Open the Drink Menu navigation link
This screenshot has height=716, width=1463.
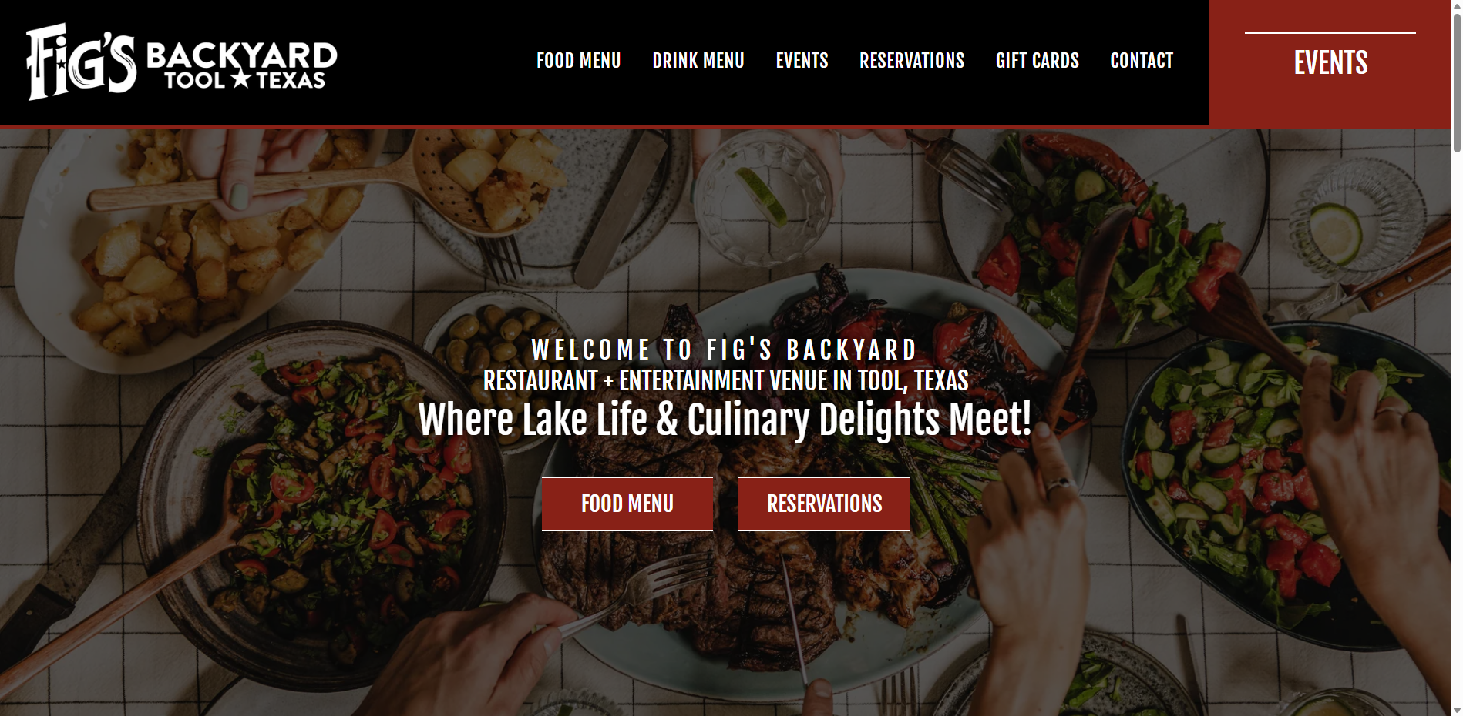(x=698, y=61)
